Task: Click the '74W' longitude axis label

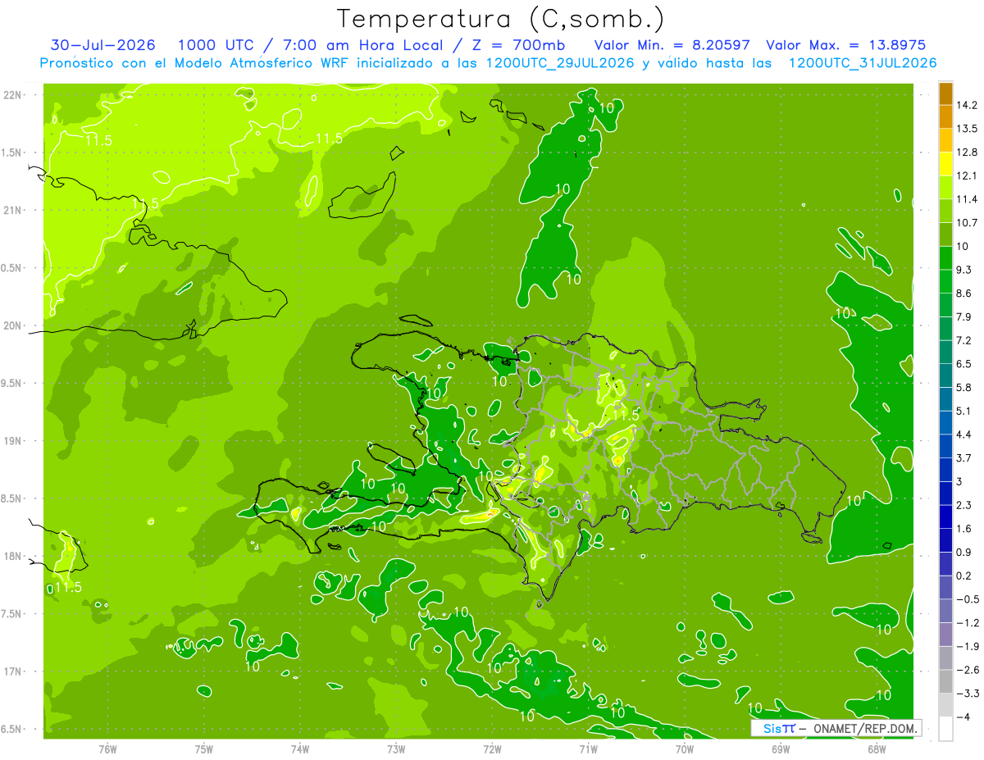Action: click(x=300, y=749)
